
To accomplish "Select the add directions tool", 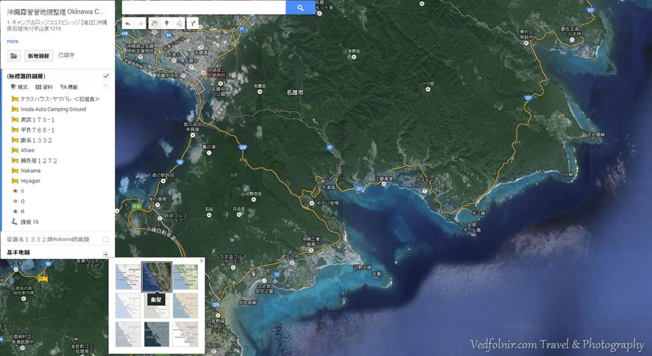I will click(x=192, y=24).
